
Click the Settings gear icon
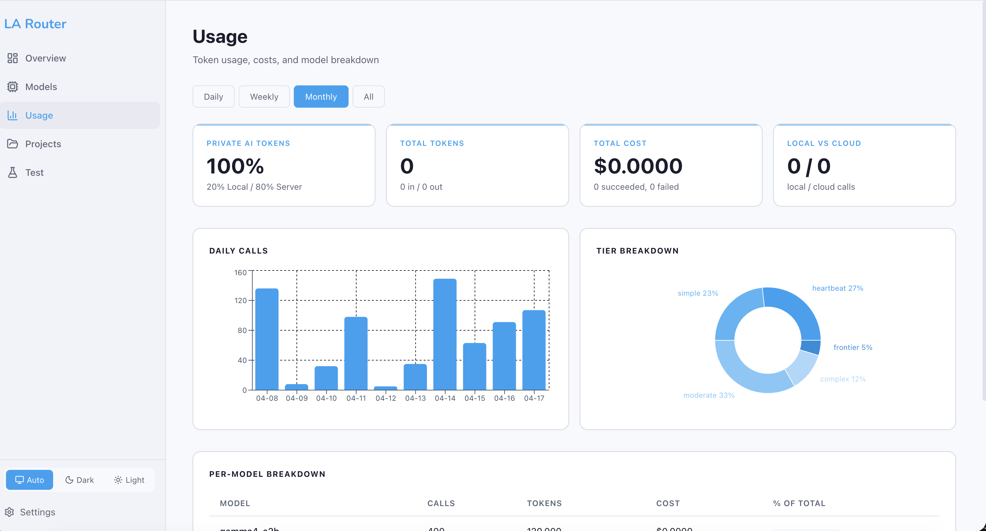click(10, 512)
